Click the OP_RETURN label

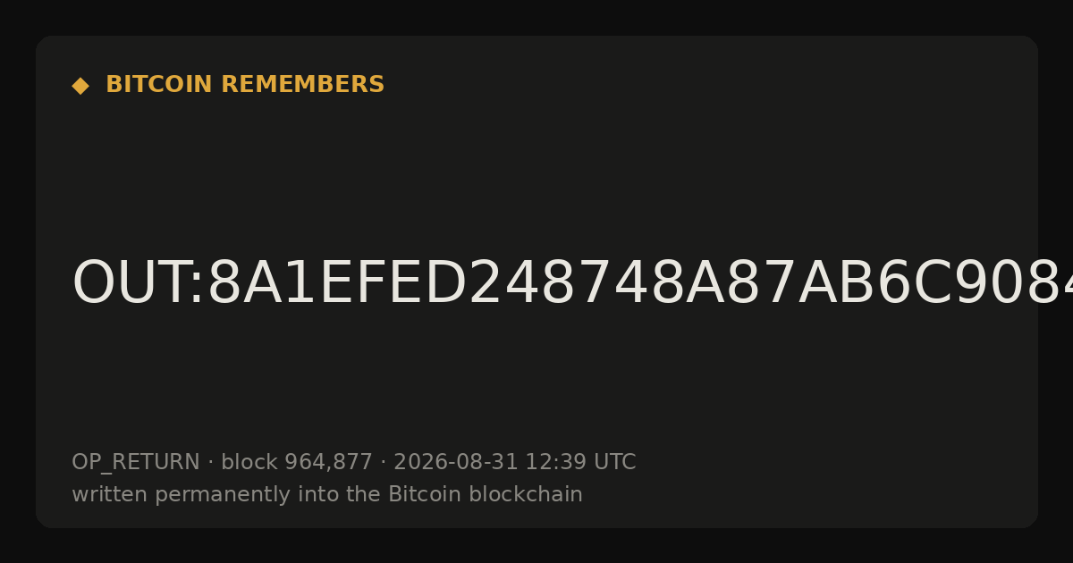136,462
